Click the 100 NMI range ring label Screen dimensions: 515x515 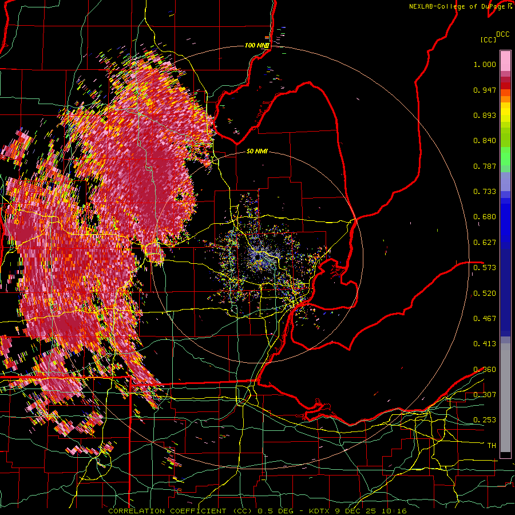click(257, 45)
